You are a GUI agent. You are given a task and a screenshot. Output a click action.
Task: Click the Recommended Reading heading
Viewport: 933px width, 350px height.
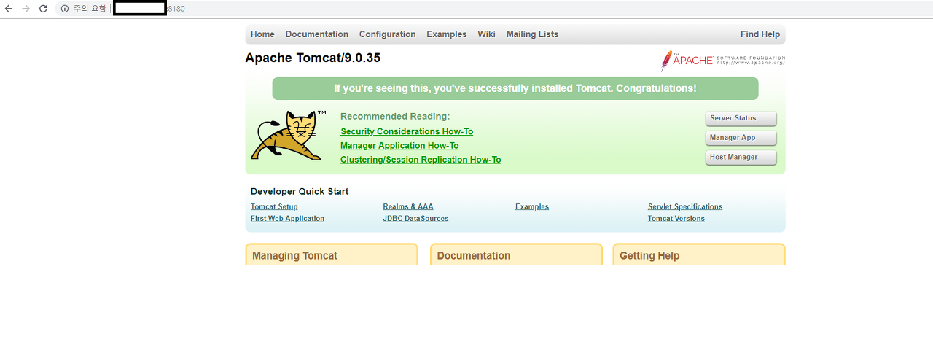[x=395, y=117]
